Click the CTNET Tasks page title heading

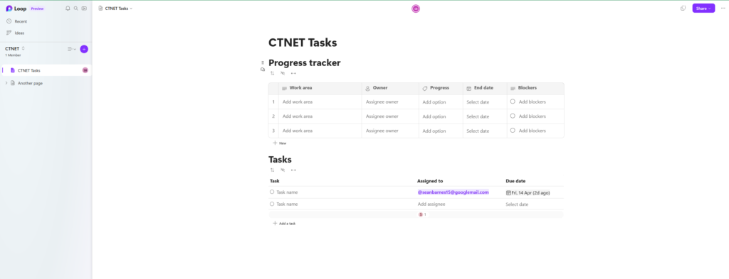[303, 43]
